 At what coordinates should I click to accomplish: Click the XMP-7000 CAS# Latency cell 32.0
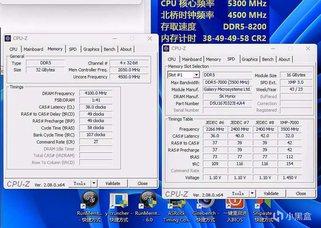(x=290, y=136)
